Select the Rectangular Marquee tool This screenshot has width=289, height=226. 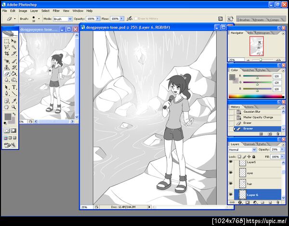[7, 41]
